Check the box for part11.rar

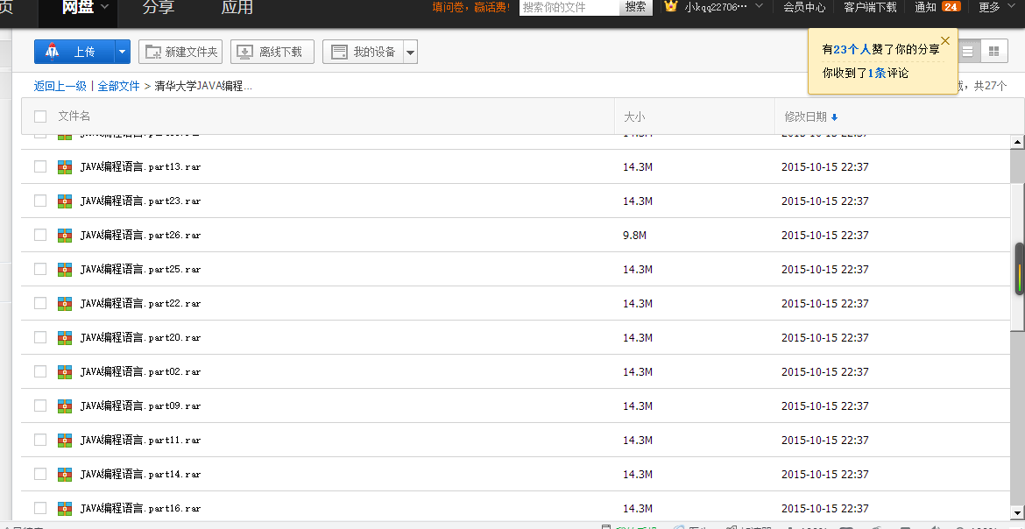(40, 440)
